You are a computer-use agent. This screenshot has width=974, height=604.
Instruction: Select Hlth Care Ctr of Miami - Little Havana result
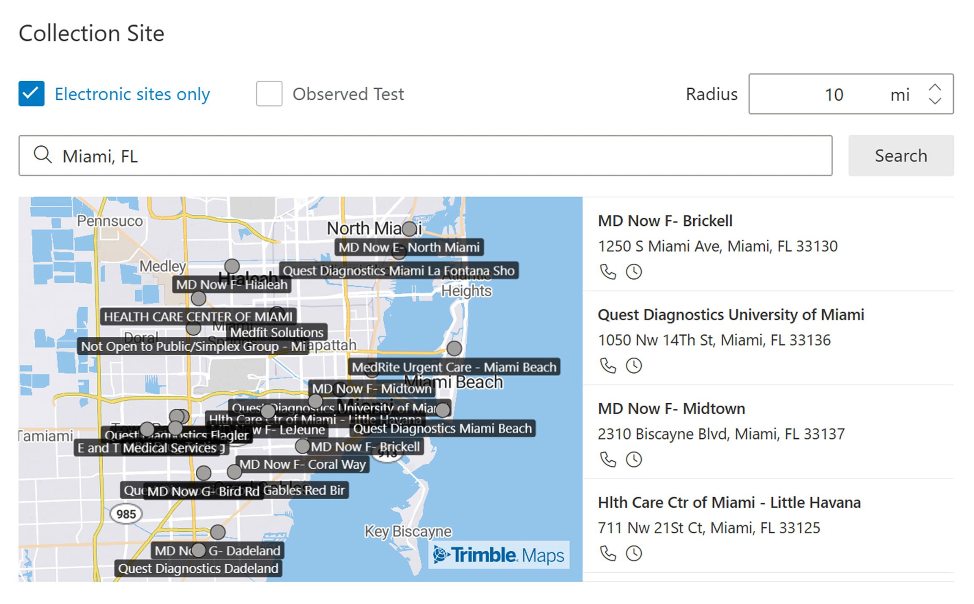tap(729, 502)
